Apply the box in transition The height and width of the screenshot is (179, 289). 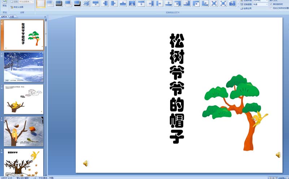click(x=214, y=3)
